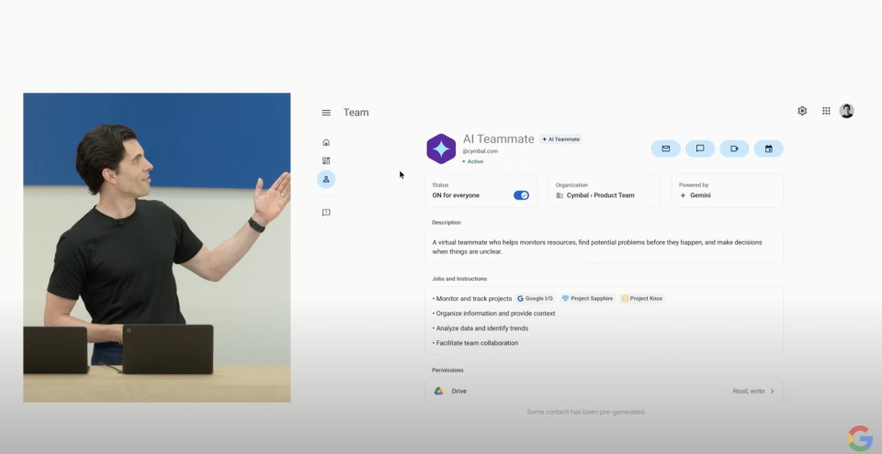Viewport: 882px width, 454px height.
Task: Click the Google Drive icon
Action: [x=439, y=391]
